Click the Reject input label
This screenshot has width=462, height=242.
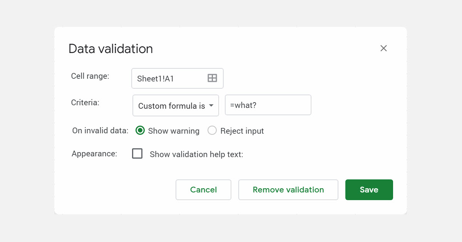coord(242,131)
